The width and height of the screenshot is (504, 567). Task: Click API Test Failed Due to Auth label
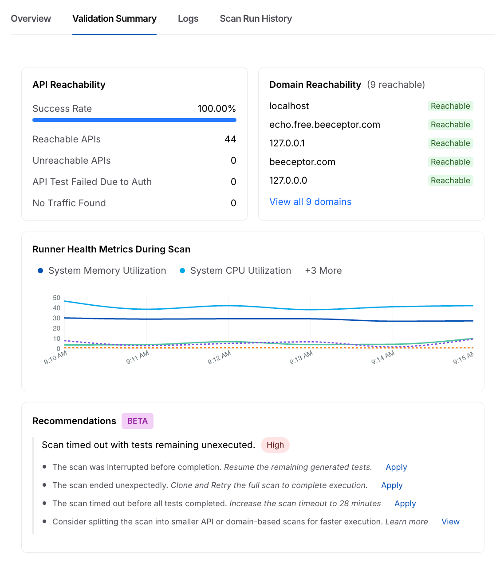[92, 182]
